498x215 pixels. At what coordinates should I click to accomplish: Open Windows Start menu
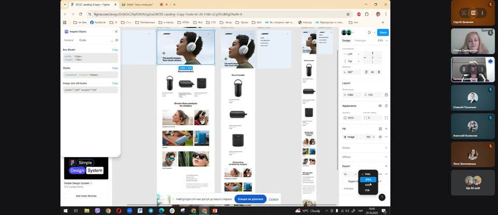click(x=65, y=210)
